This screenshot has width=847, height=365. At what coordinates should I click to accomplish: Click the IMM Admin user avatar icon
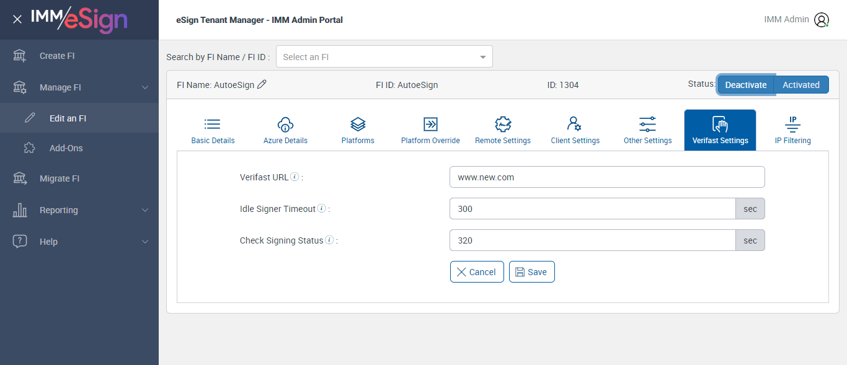click(x=822, y=20)
